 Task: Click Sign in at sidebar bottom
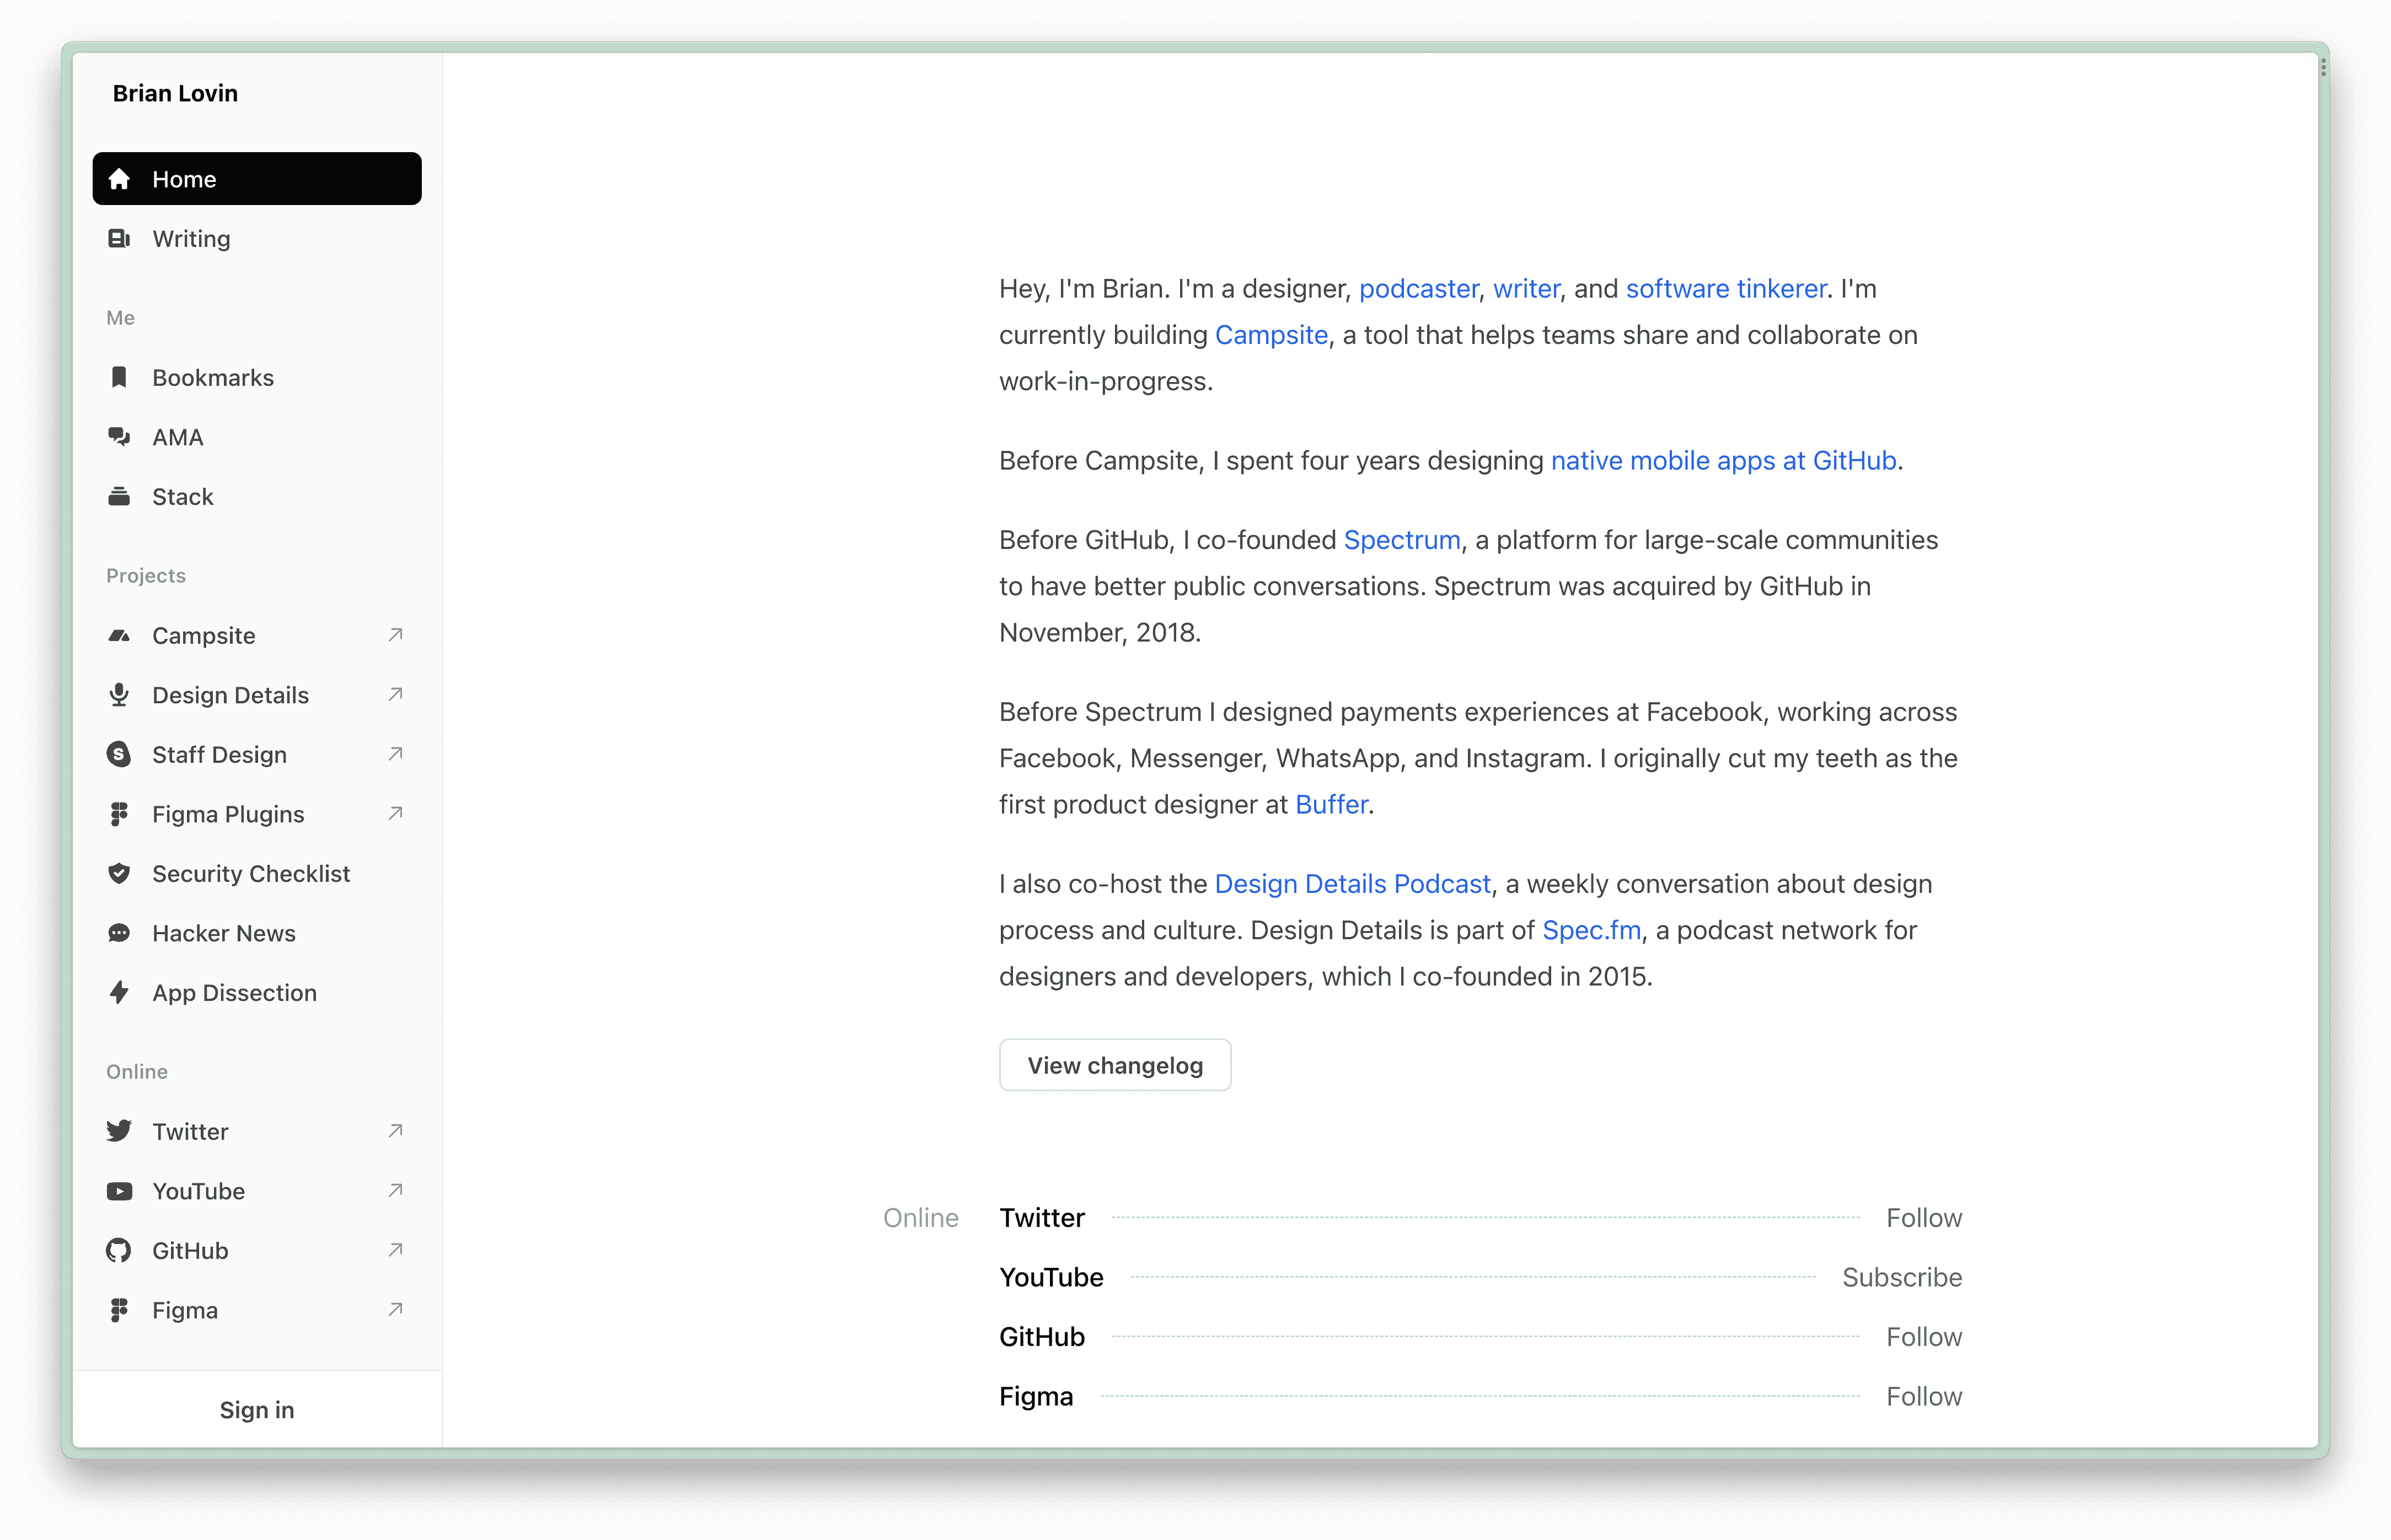(x=257, y=1409)
